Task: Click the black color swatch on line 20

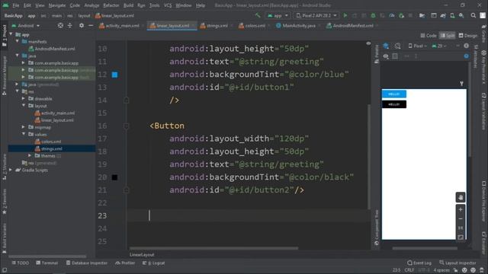Action: click(x=114, y=177)
